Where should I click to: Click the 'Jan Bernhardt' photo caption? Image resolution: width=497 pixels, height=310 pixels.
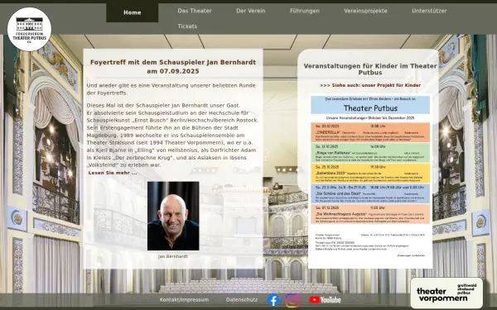[x=173, y=256]
